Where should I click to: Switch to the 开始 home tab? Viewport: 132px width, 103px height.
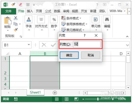tap(21, 11)
